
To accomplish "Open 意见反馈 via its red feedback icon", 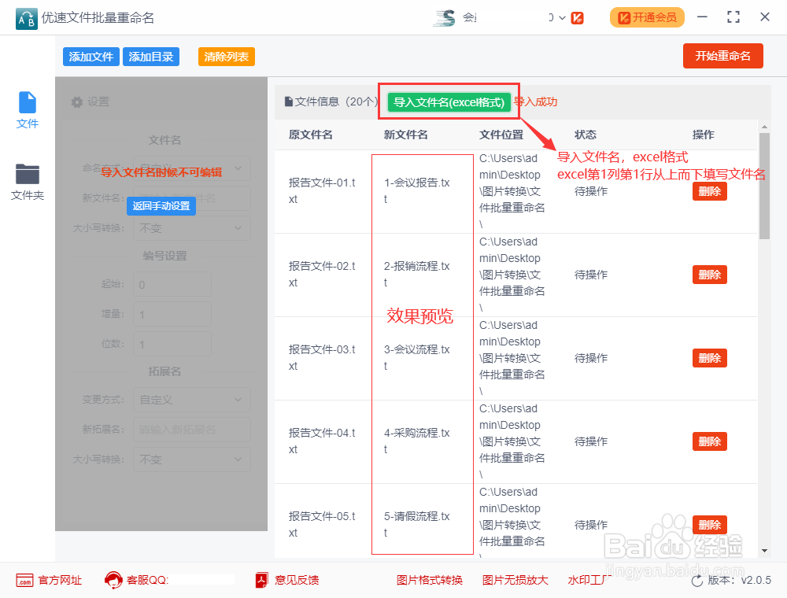I will pos(262,580).
